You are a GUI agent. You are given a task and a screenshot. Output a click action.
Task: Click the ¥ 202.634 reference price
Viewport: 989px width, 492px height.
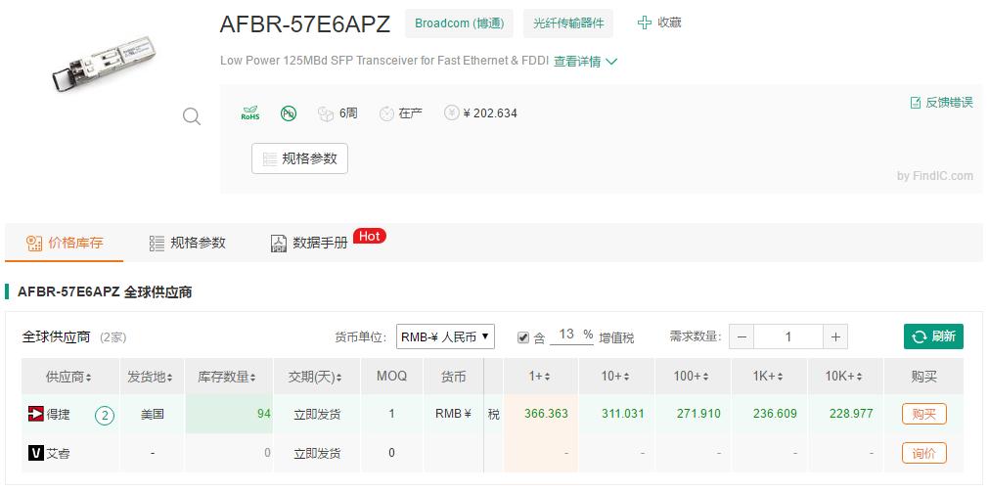tap(490, 113)
